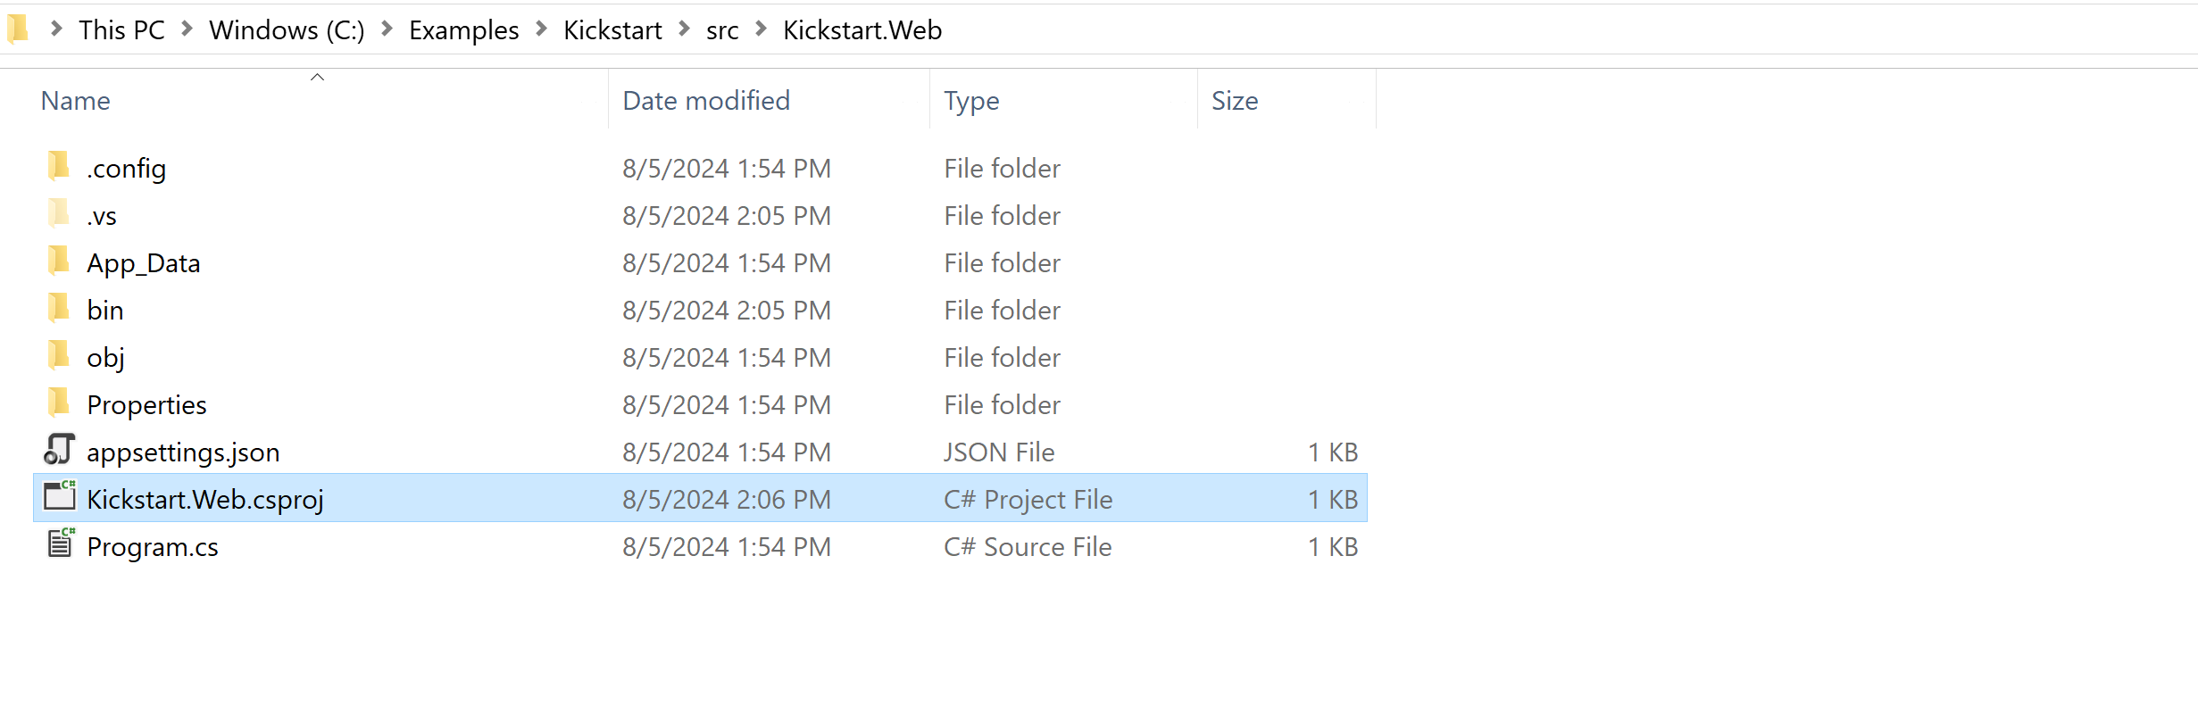
Task: Click the hidden .vs folder icon
Action: click(59, 213)
